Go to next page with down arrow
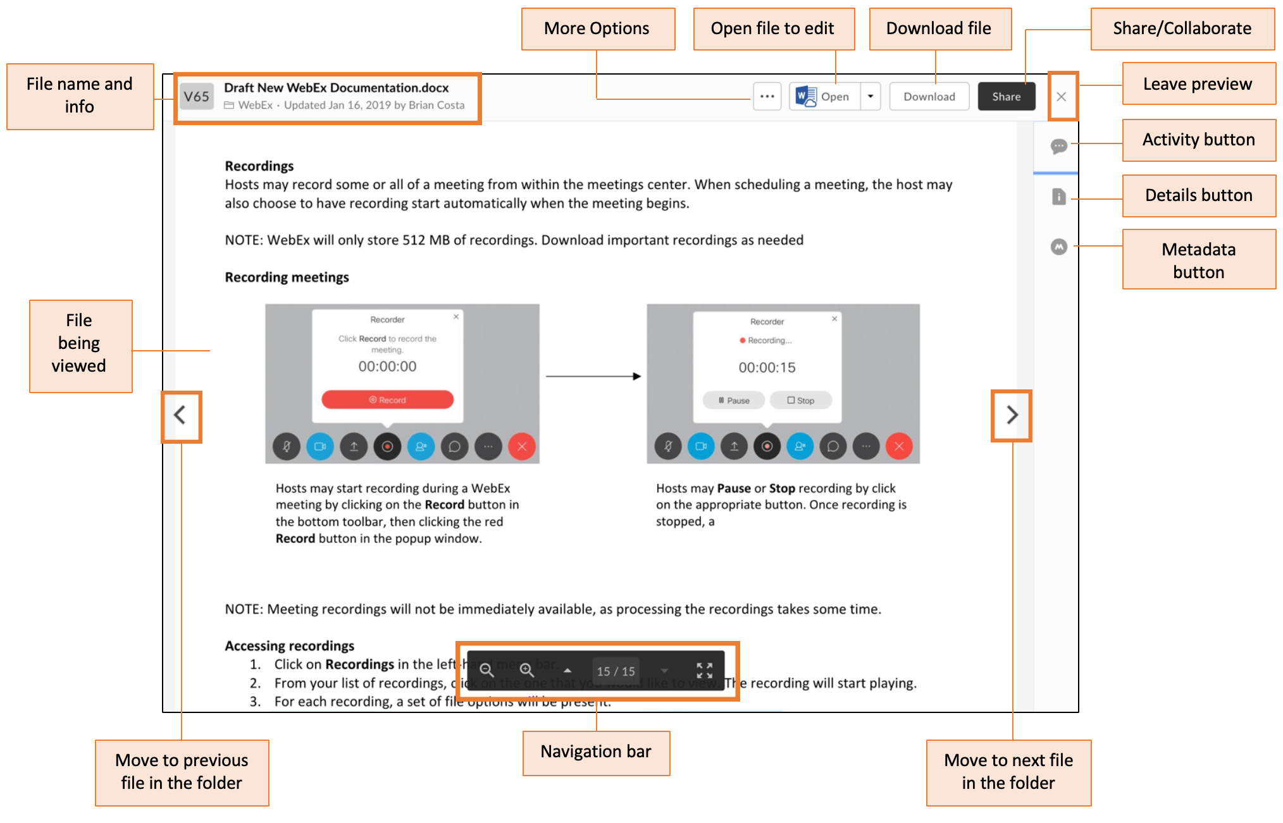This screenshot has height=823, width=1283. [664, 671]
